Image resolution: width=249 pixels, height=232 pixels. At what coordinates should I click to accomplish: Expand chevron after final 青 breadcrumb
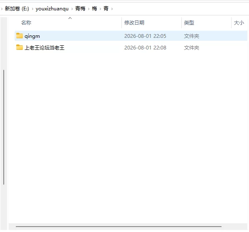[112, 9]
